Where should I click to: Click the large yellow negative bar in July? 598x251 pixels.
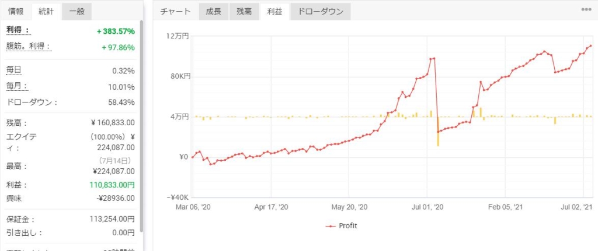point(438,132)
